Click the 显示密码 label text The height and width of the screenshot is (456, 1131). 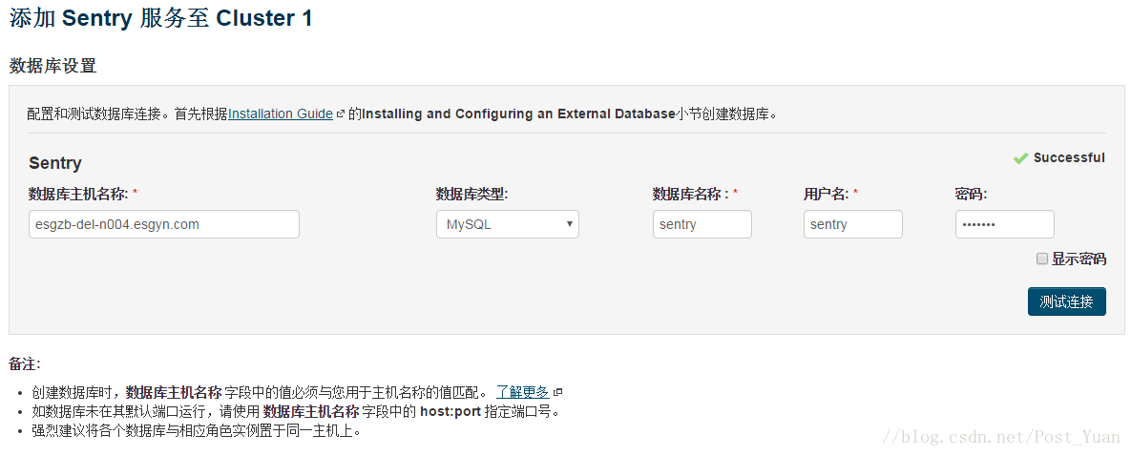pos(1079,259)
